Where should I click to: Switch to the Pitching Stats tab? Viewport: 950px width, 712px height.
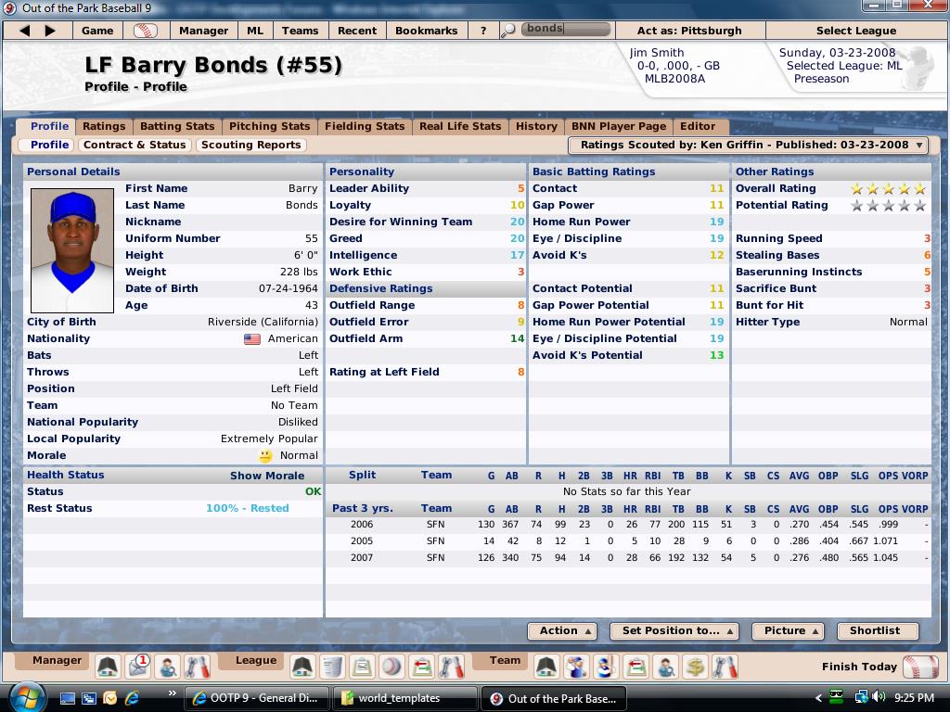(269, 126)
